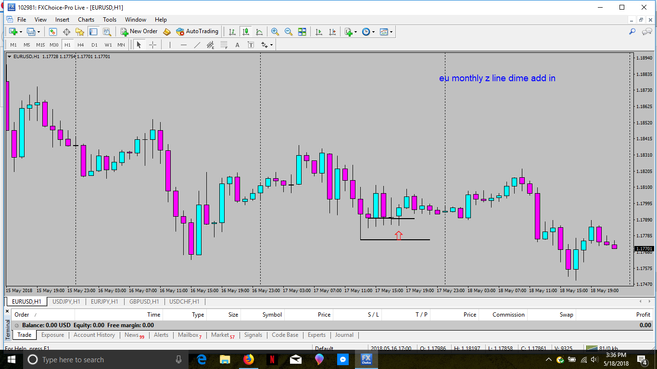Select the vertical line drawing tool
Screen dimensions: 657x369
pyautogui.click(x=170, y=45)
